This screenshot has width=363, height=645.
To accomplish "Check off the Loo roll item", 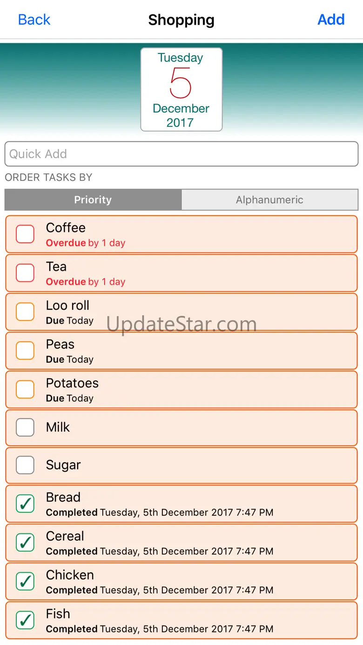I will coord(25,312).
